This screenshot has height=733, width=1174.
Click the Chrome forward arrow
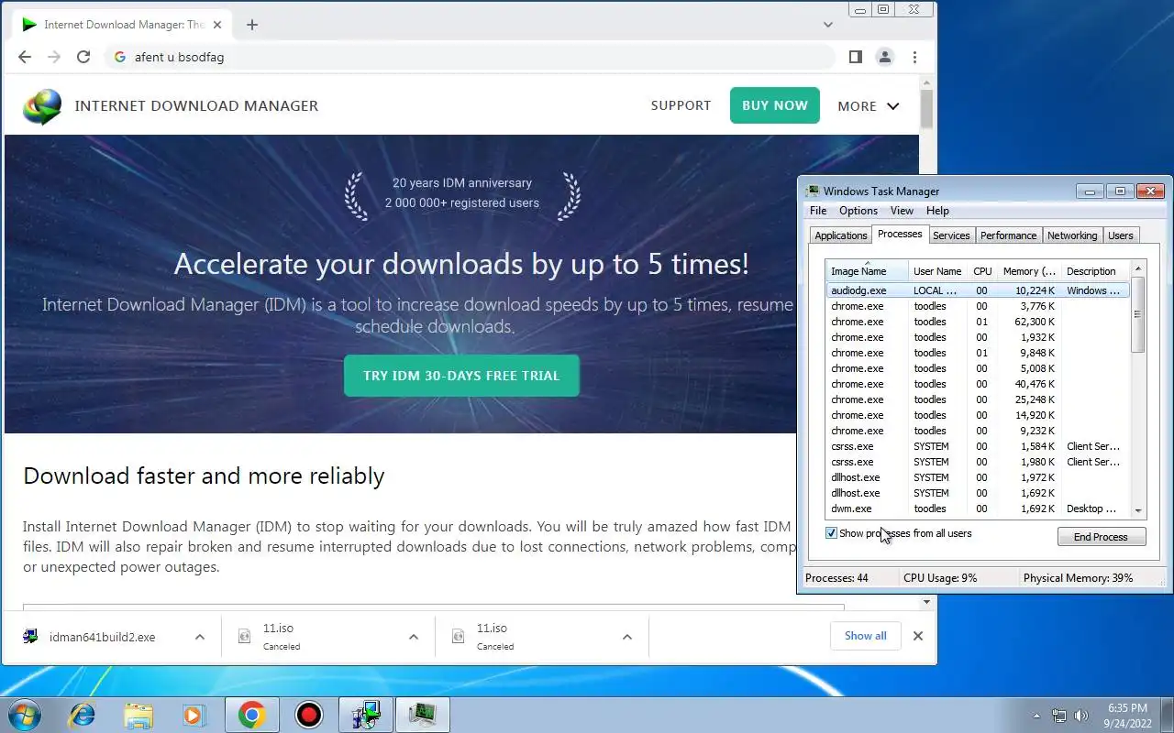tap(54, 57)
